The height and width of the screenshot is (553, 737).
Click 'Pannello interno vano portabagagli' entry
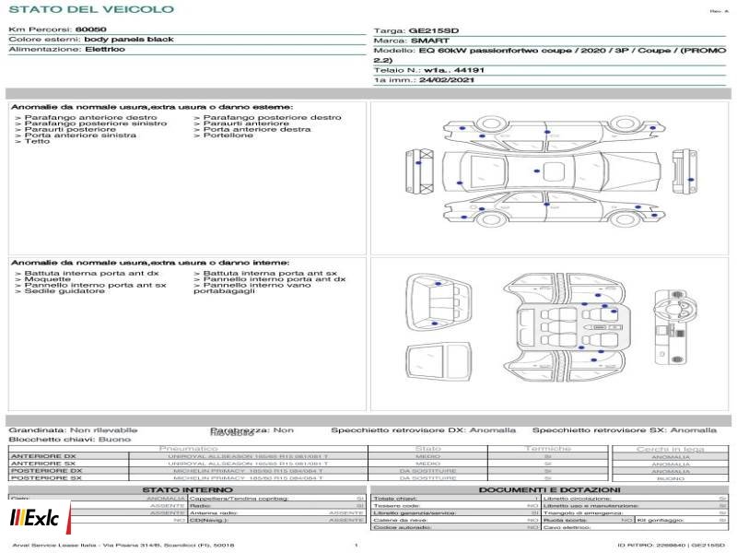click(x=252, y=288)
